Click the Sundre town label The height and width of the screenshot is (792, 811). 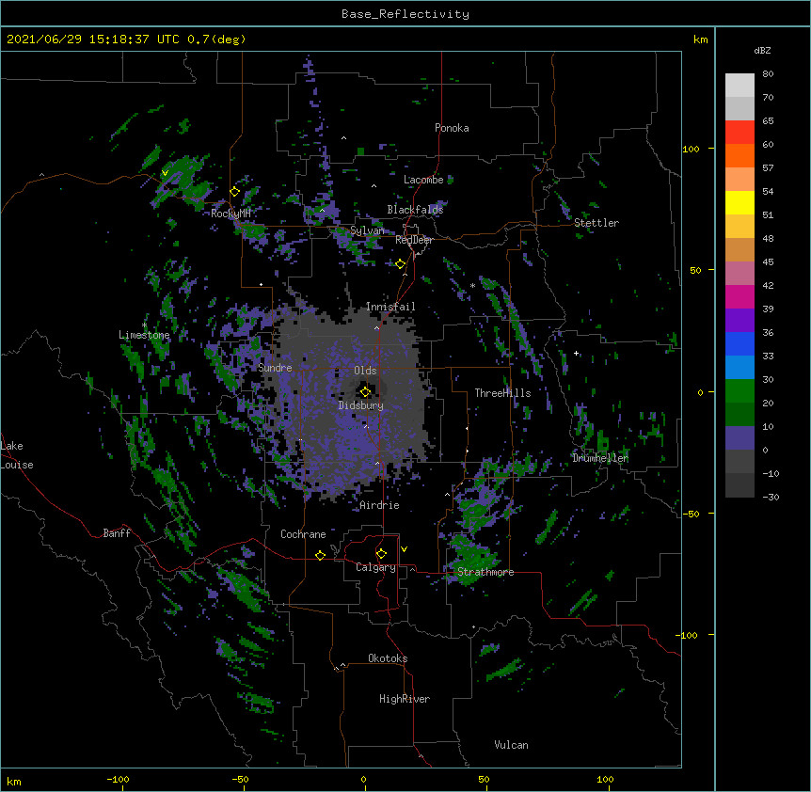tap(275, 368)
